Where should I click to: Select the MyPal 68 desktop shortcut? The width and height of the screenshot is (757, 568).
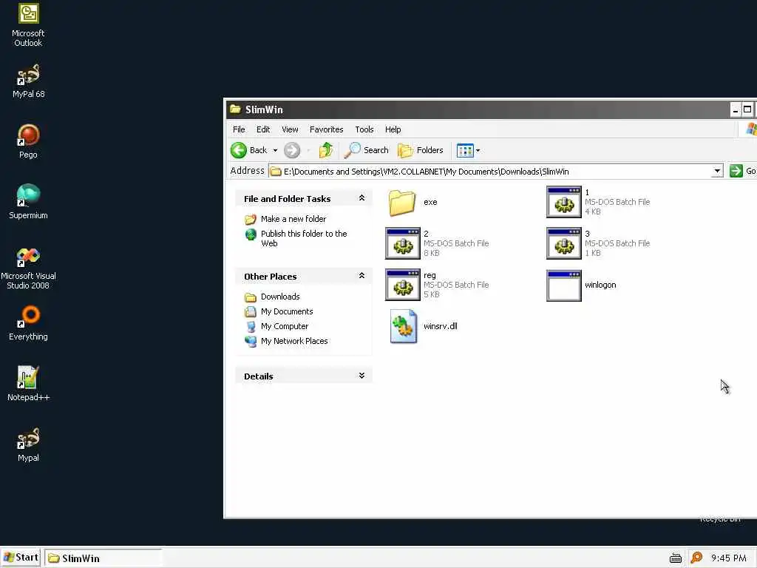[28, 81]
